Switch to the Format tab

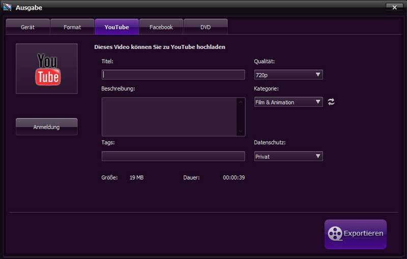(72, 27)
